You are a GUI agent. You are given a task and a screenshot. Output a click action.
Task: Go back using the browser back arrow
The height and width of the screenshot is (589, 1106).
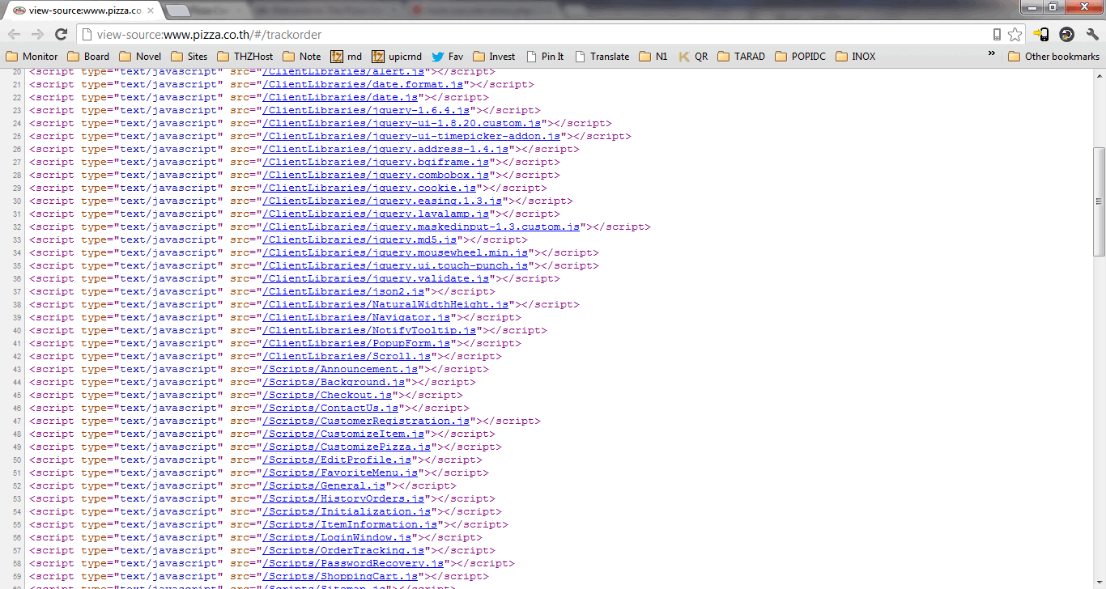15,34
